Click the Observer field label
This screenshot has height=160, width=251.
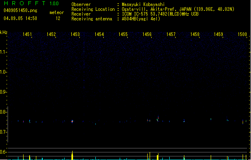[81, 4]
